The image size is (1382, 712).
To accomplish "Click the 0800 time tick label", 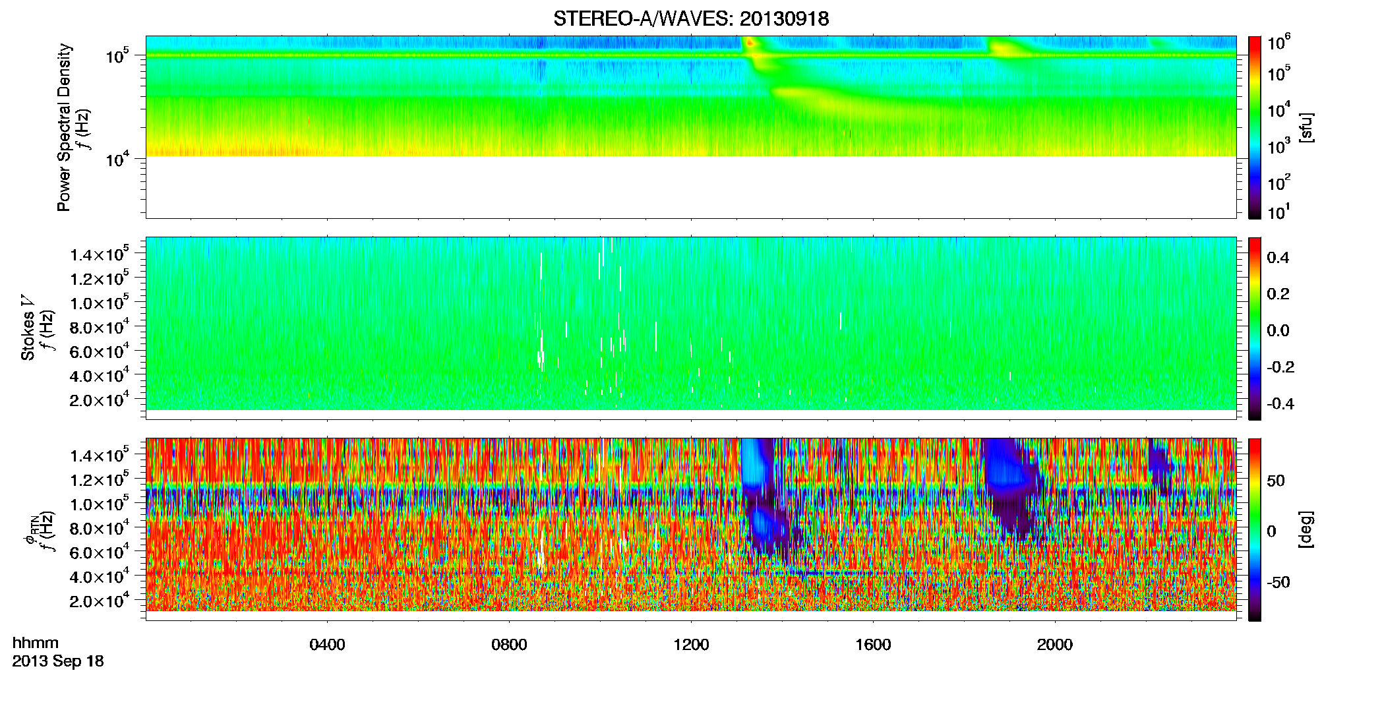I will [509, 645].
